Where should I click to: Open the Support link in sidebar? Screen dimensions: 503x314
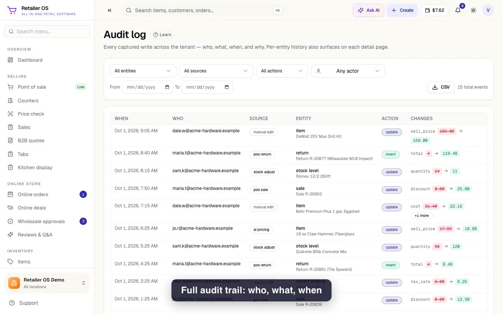tap(47, 303)
